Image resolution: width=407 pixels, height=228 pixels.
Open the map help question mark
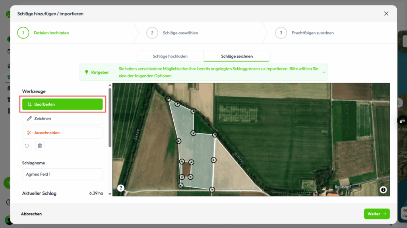pos(121,188)
